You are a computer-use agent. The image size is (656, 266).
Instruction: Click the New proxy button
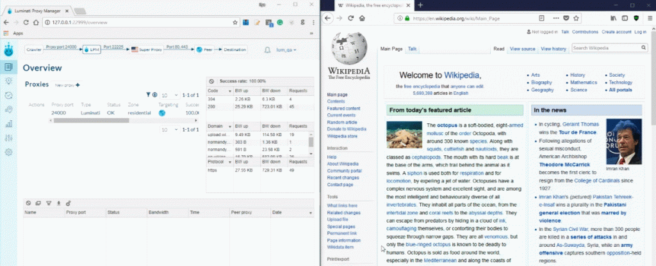coord(67,85)
